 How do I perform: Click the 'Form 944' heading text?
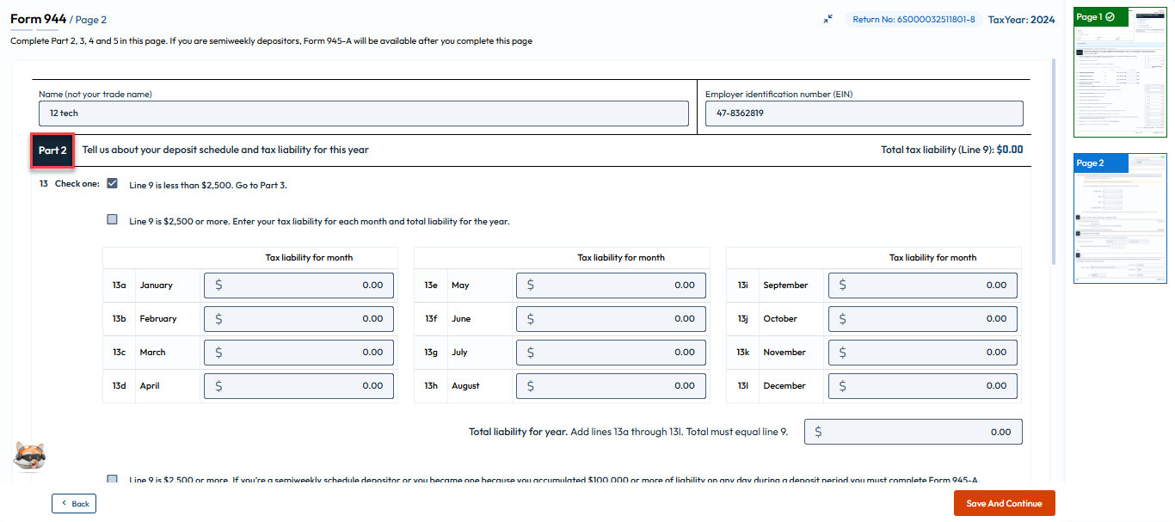click(x=38, y=18)
